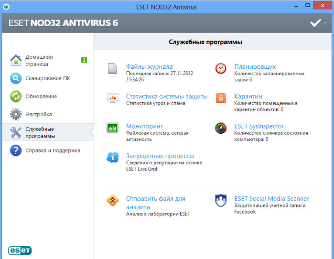Click text 'Количество снимков состояния компьютера'
The width and height of the screenshot is (334, 259).
pyautogui.click(x=271, y=136)
